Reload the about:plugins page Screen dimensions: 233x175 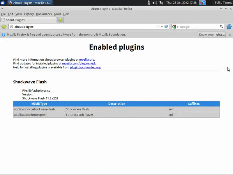(x=166, y=27)
